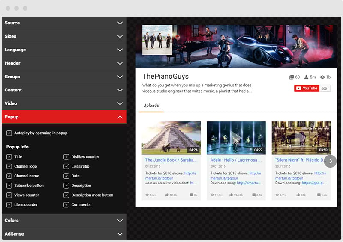Uncheck the Title popup info checkbox
Screen dimensions: 343x242
(9, 157)
